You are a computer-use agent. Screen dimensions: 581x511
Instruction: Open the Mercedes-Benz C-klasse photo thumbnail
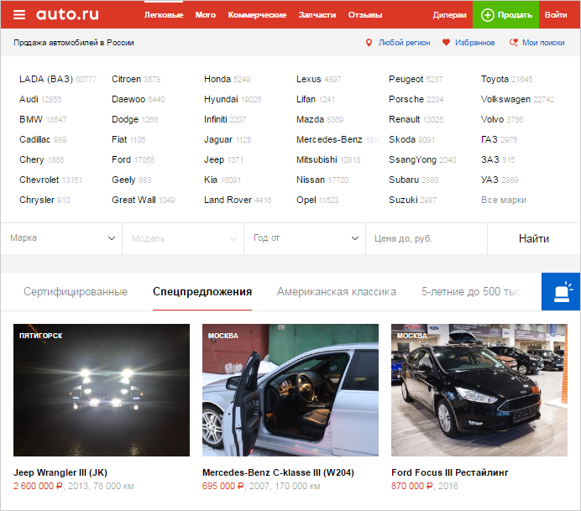click(290, 390)
